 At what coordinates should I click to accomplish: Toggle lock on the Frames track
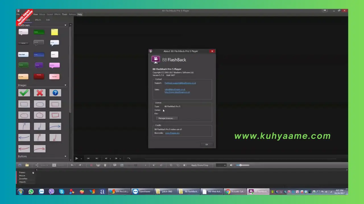click(x=33, y=173)
